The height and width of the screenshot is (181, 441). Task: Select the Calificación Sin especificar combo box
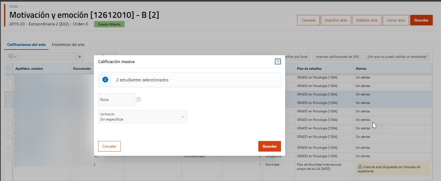(x=143, y=117)
